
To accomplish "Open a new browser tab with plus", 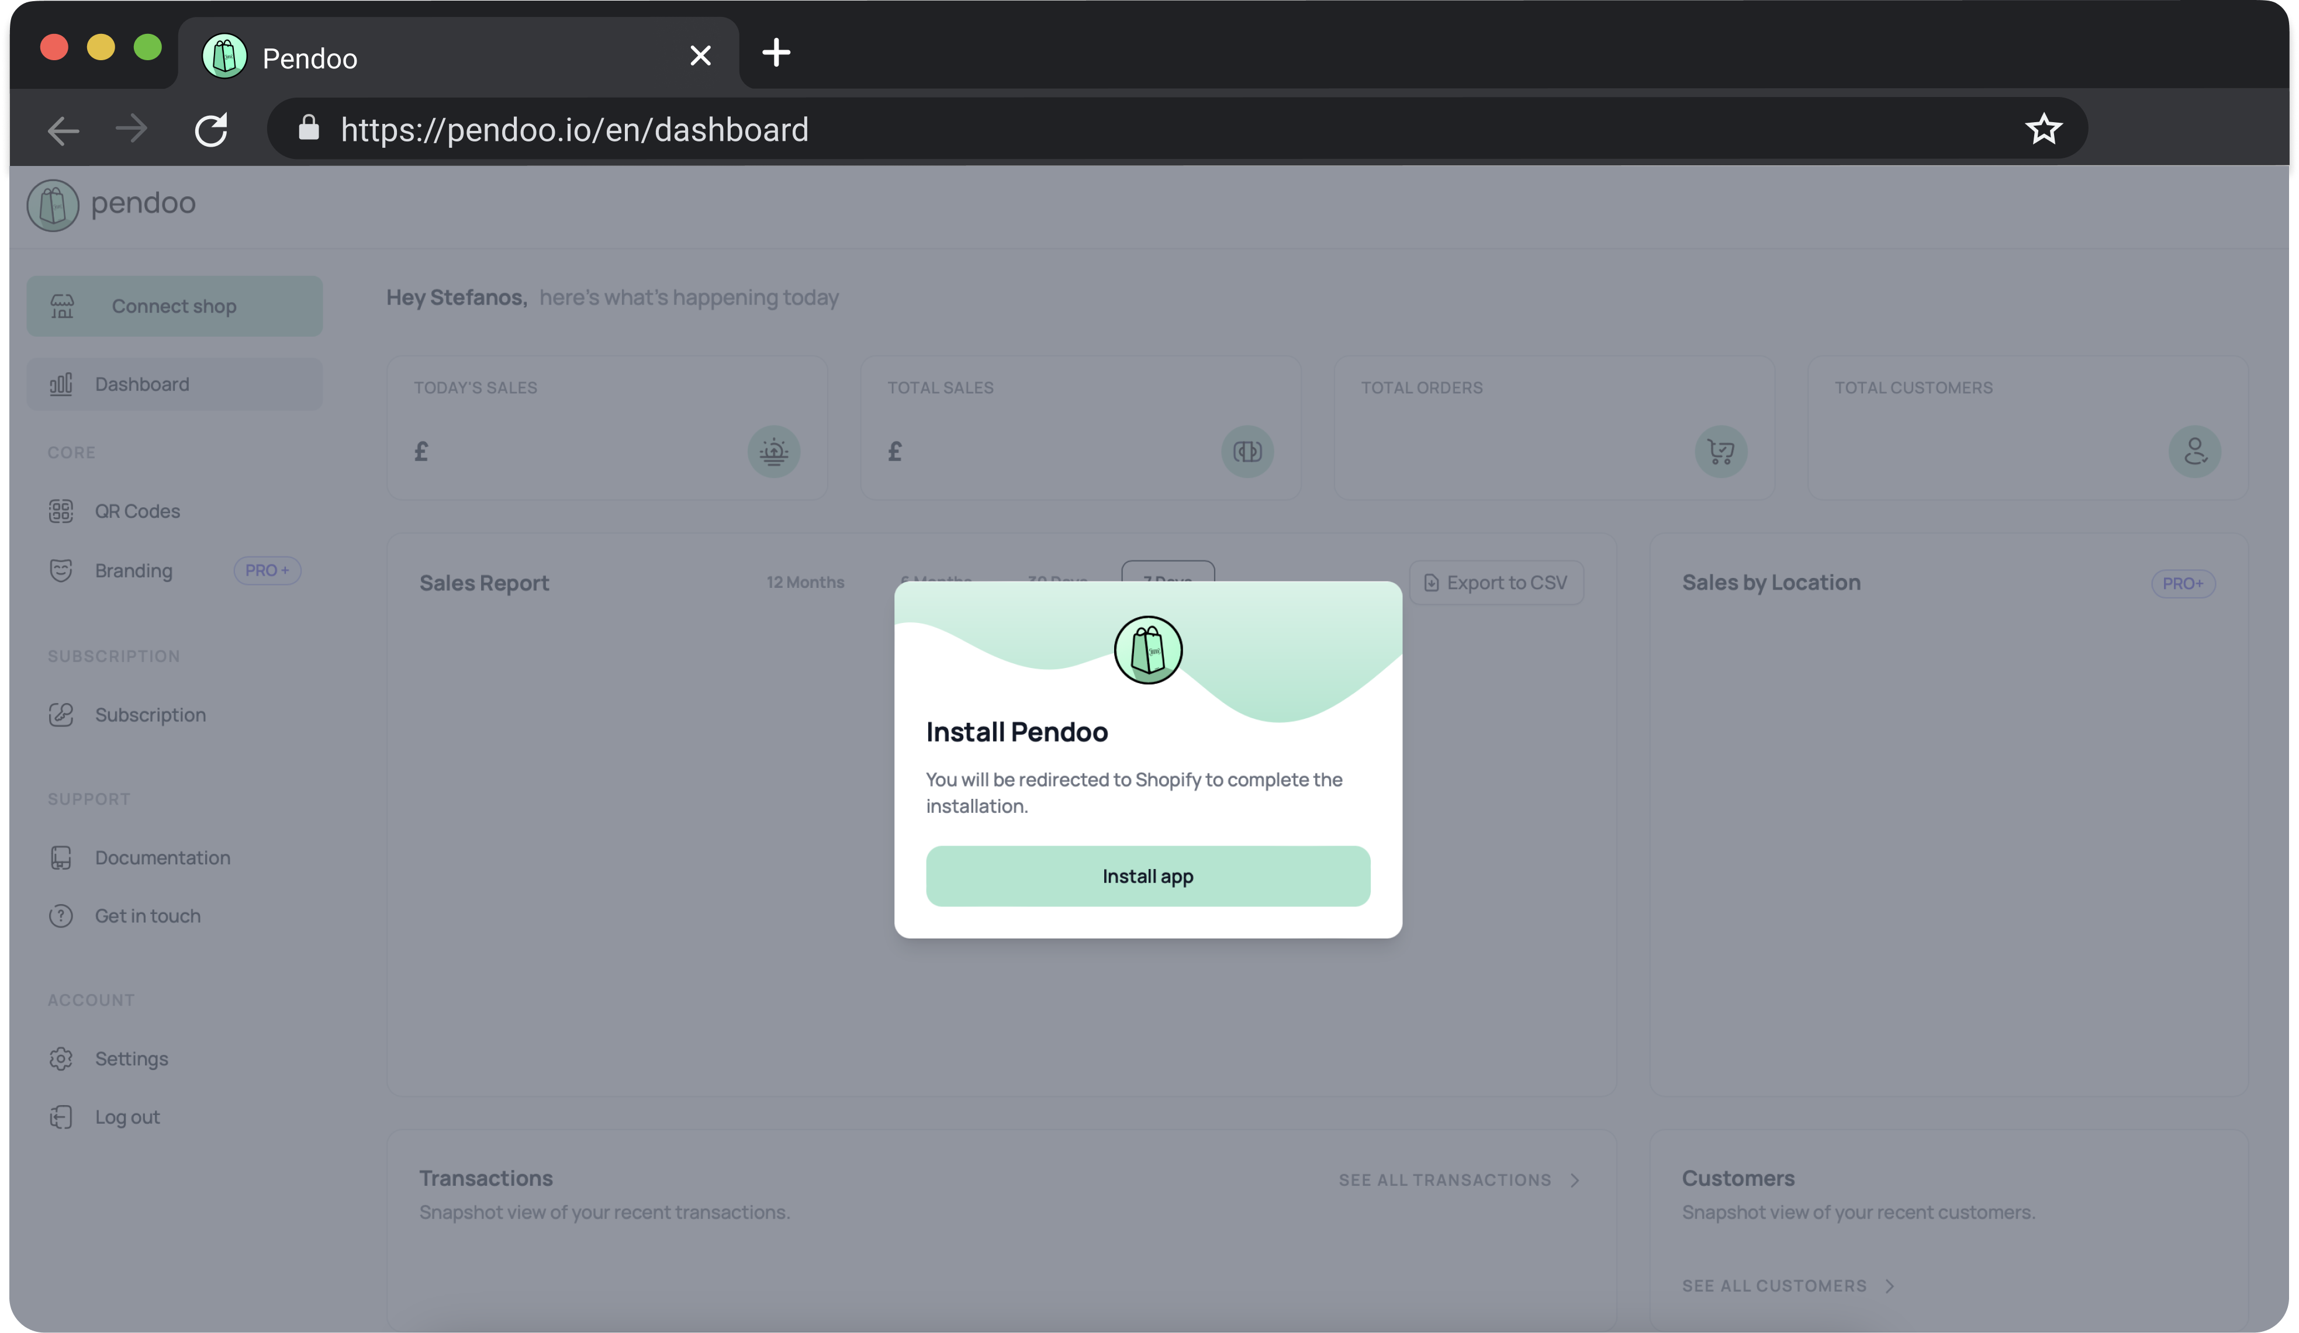I will point(776,52).
